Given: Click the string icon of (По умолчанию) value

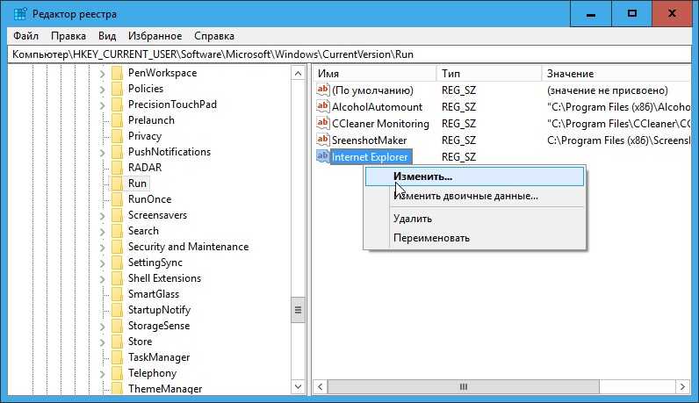Looking at the screenshot, I should pyautogui.click(x=323, y=90).
